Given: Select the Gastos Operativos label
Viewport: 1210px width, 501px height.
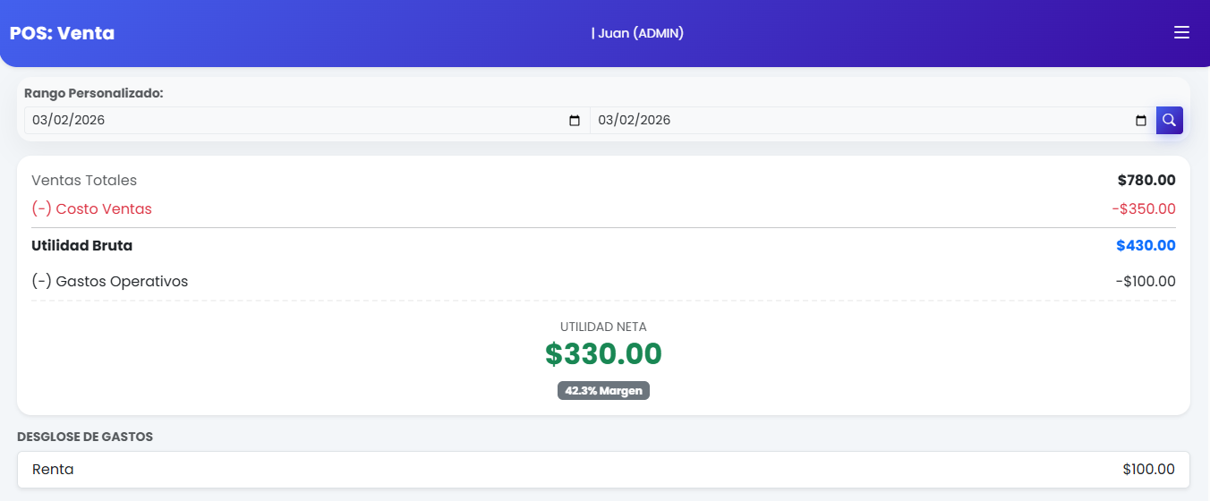Looking at the screenshot, I should point(109,282).
